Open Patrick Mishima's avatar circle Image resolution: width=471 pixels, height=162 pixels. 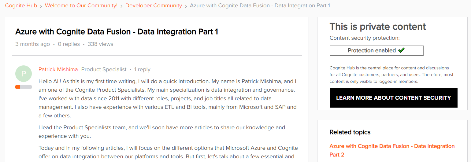(x=24, y=74)
